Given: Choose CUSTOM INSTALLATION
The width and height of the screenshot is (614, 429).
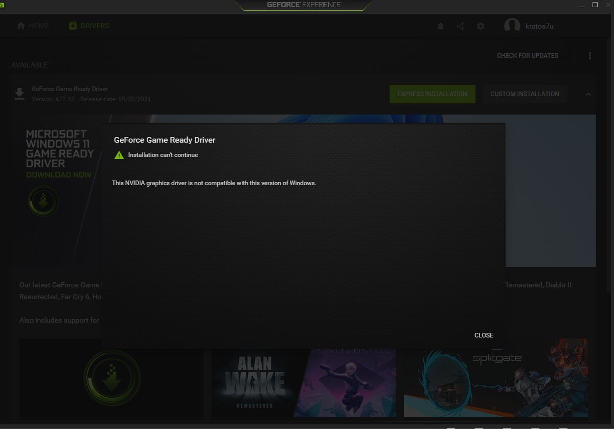Looking at the screenshot, I should point(525,94).
